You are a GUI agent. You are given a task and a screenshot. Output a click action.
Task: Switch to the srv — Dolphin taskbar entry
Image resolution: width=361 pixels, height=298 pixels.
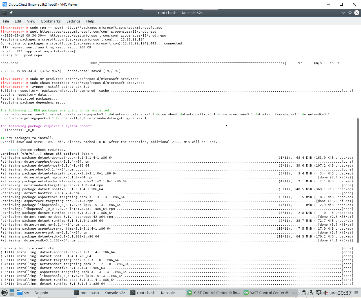(x=44, y=293)
